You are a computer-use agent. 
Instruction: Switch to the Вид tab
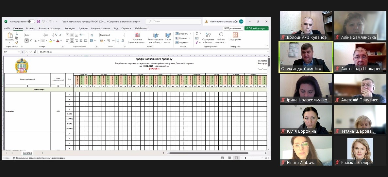point(116,28)
